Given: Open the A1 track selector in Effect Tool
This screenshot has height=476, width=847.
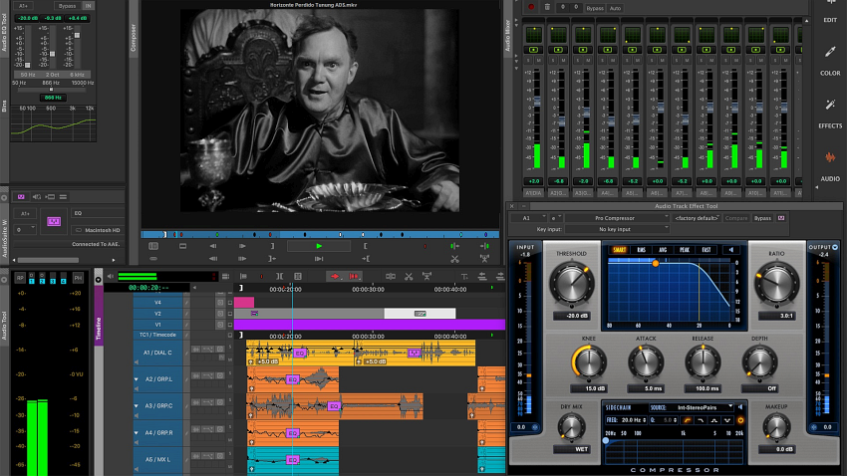Looking at the screenshot, I should click(x=529, y=218).
